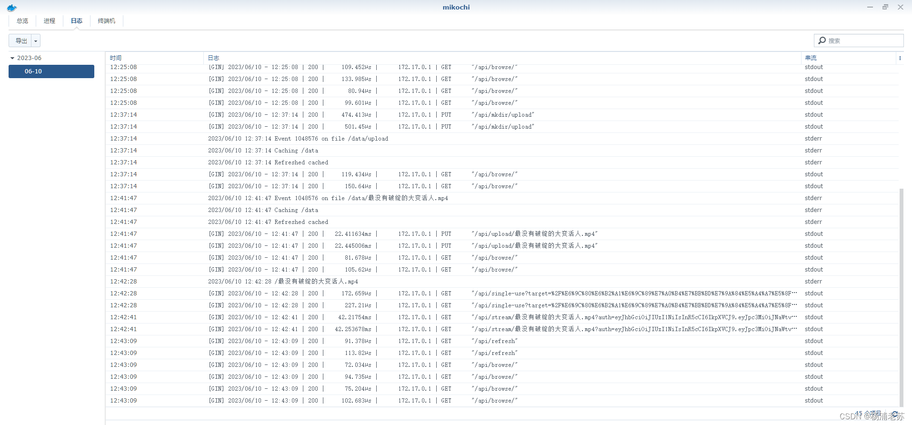Select the 105.62µs browse row
This screenshot has height=425, width=912.
[502, 270]
